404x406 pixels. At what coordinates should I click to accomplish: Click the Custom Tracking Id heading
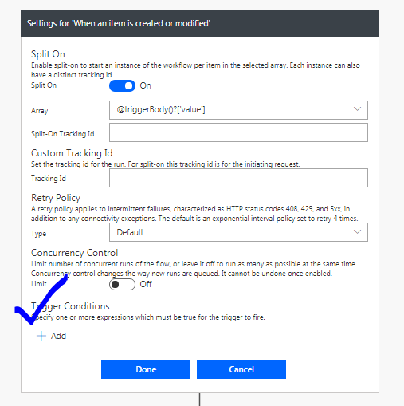point(72,153)
